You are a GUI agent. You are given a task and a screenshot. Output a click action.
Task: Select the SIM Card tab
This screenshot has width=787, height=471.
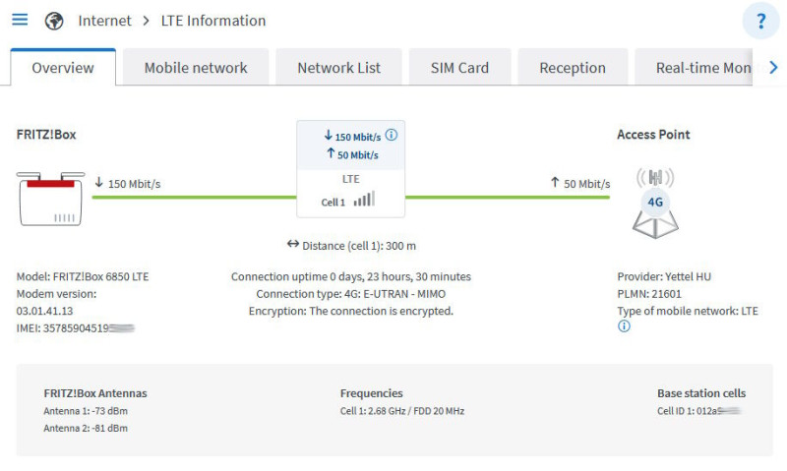point(459,68)
